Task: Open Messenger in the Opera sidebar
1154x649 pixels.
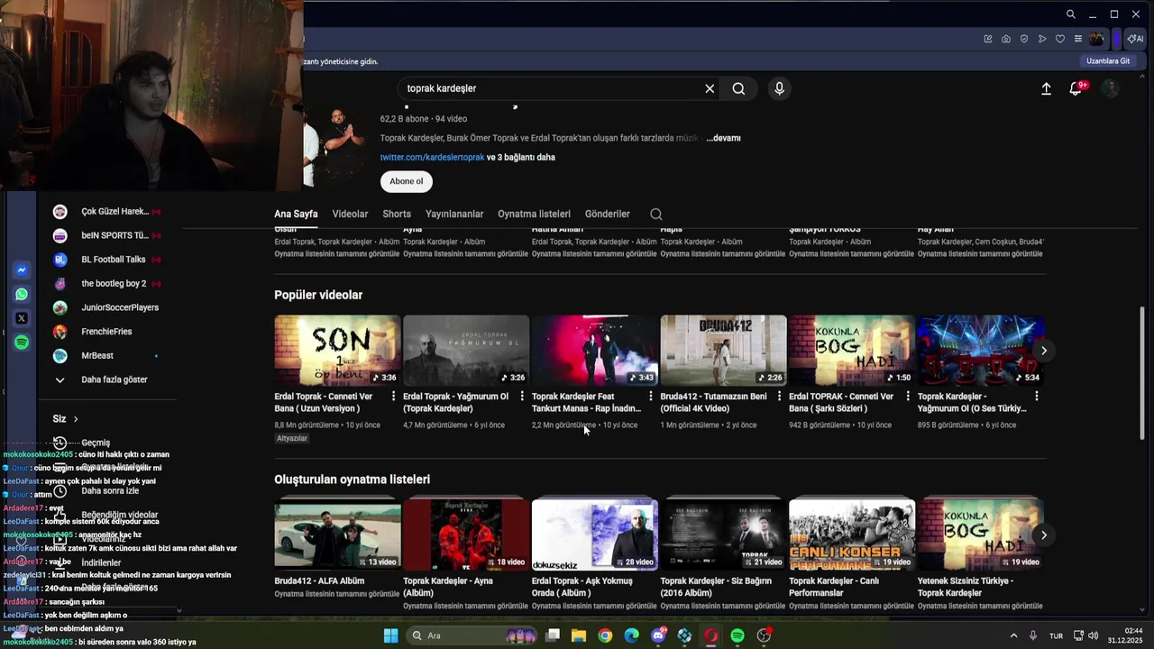Action: coord(22,270)
